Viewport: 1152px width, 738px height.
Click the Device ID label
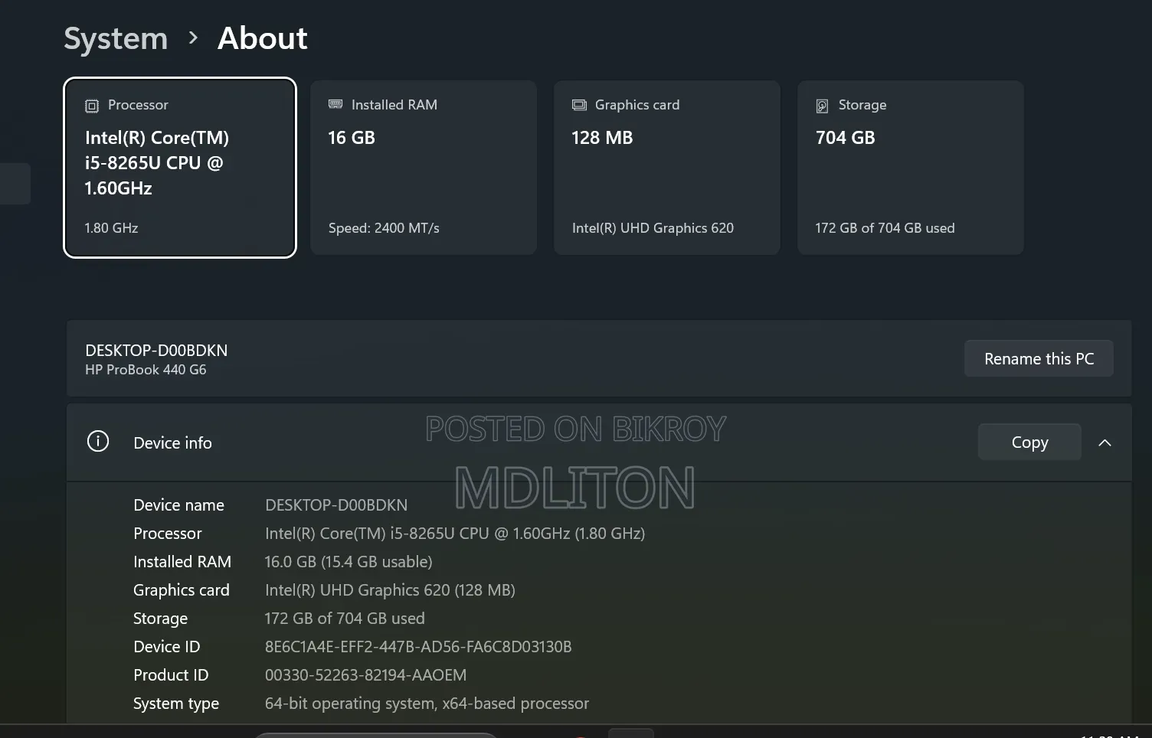(166, 647)
